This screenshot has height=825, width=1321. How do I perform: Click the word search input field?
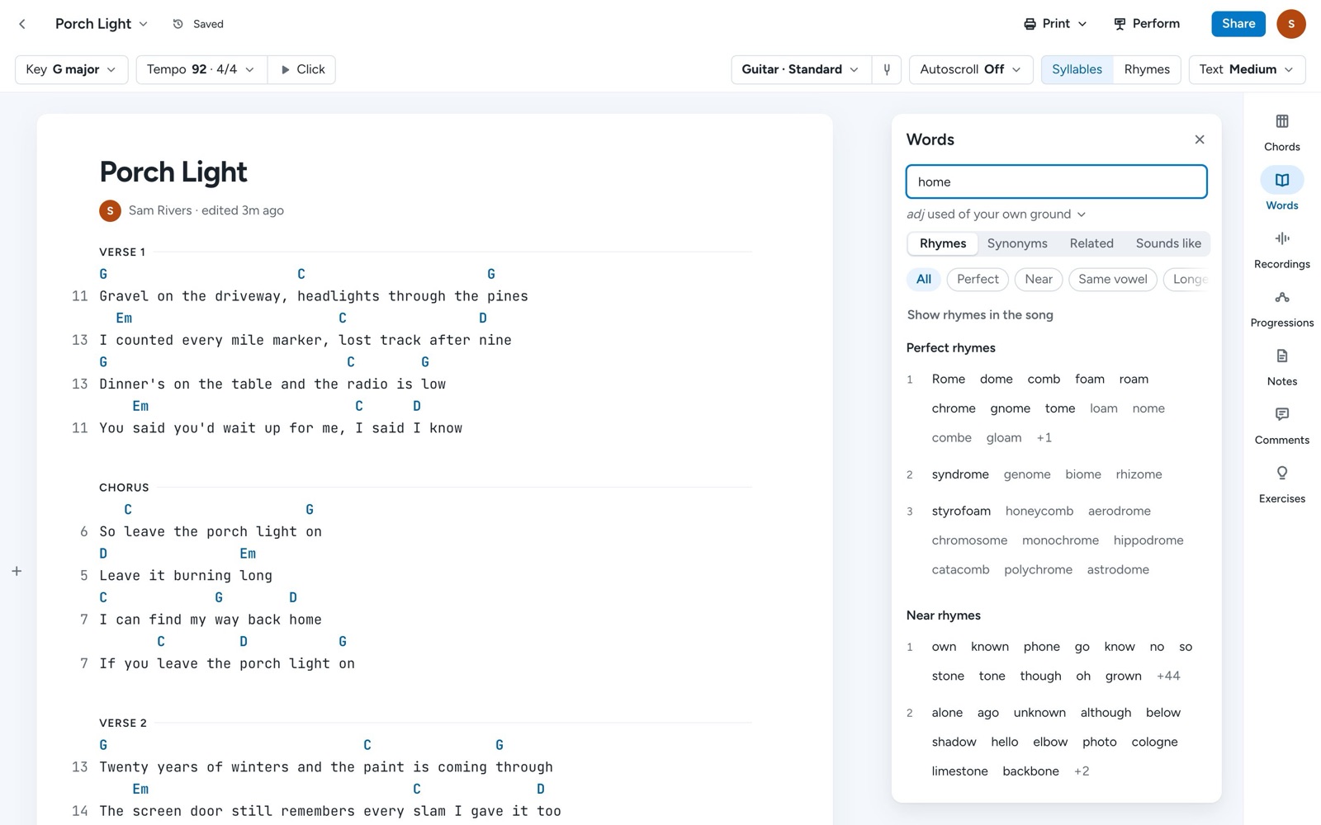[1056, 181]
